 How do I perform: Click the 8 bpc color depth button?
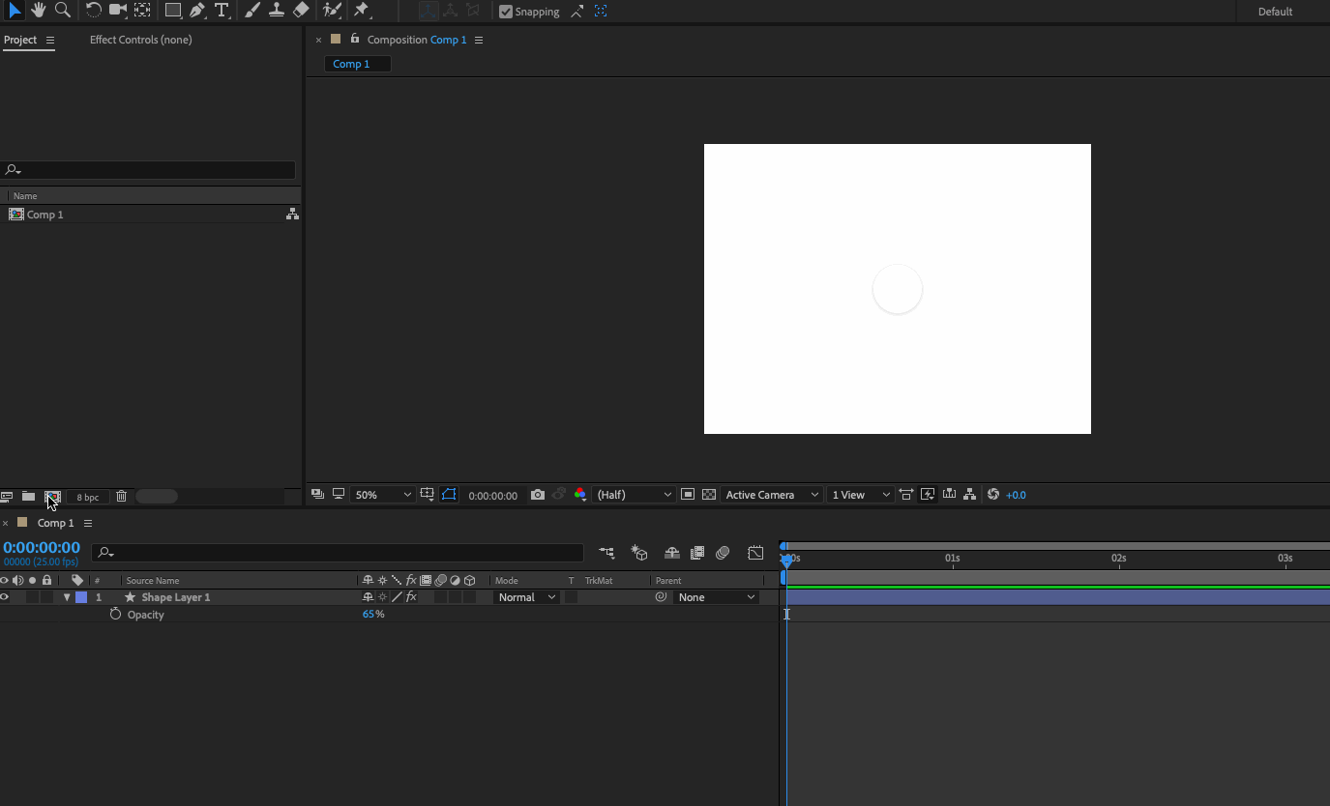coord(88,497)
